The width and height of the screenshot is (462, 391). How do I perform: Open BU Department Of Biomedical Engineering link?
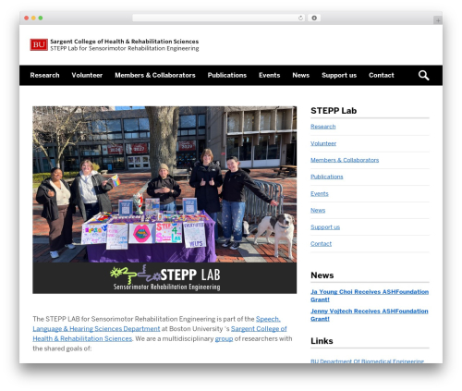tap(367, 361)
